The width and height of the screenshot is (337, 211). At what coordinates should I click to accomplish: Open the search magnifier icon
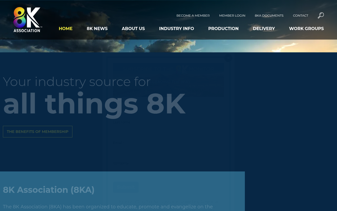pos(321,15)
